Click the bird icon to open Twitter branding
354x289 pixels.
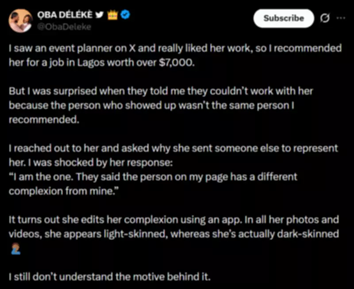(x=100, y=14)
